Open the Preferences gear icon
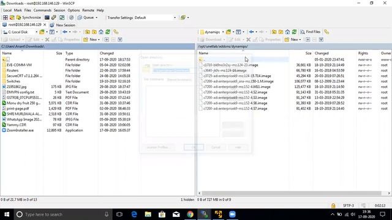Image resolution: width=392 pixels, height=220 pixels. (x=72, y=18)
